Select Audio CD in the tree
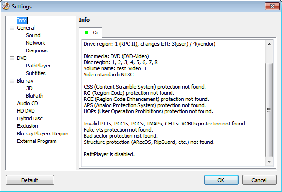Image resolution: width=282 pixels, height=192 pixels. point(27,103)
